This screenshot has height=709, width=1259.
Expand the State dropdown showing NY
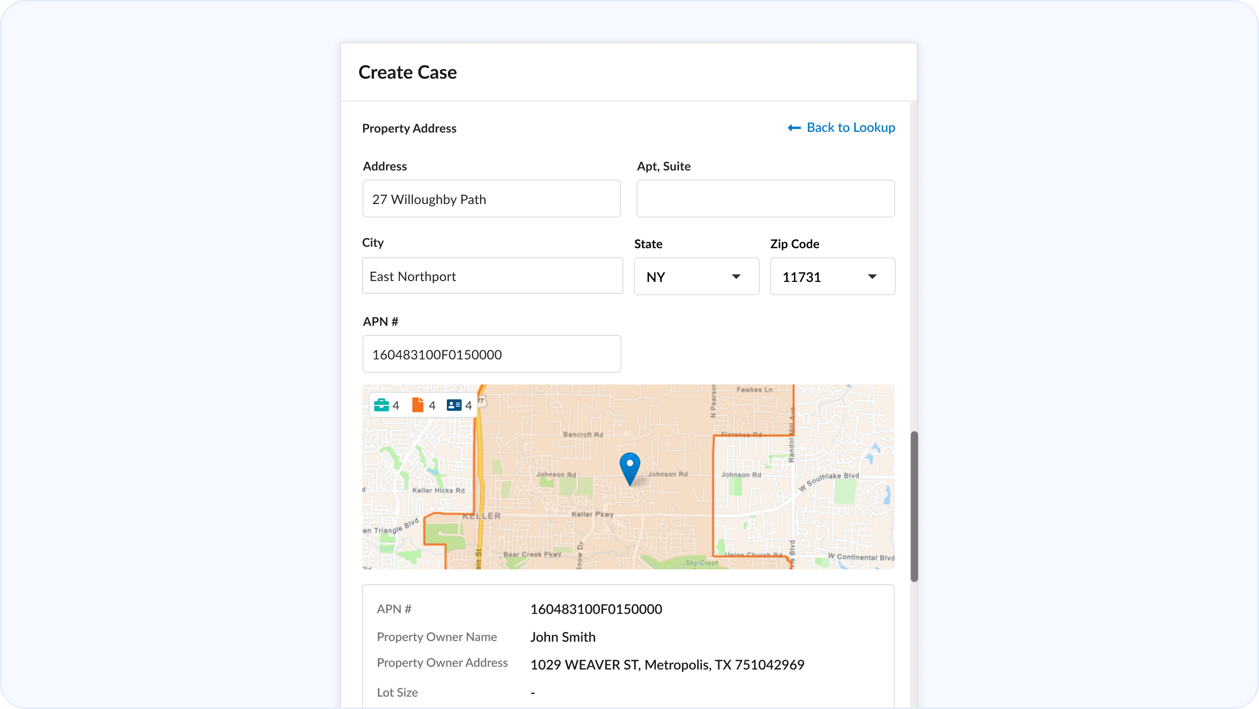[696, 277]
